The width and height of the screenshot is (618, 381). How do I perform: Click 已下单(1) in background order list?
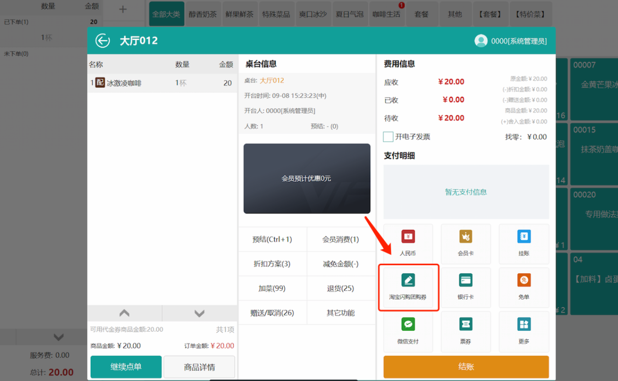click(16, 22)
